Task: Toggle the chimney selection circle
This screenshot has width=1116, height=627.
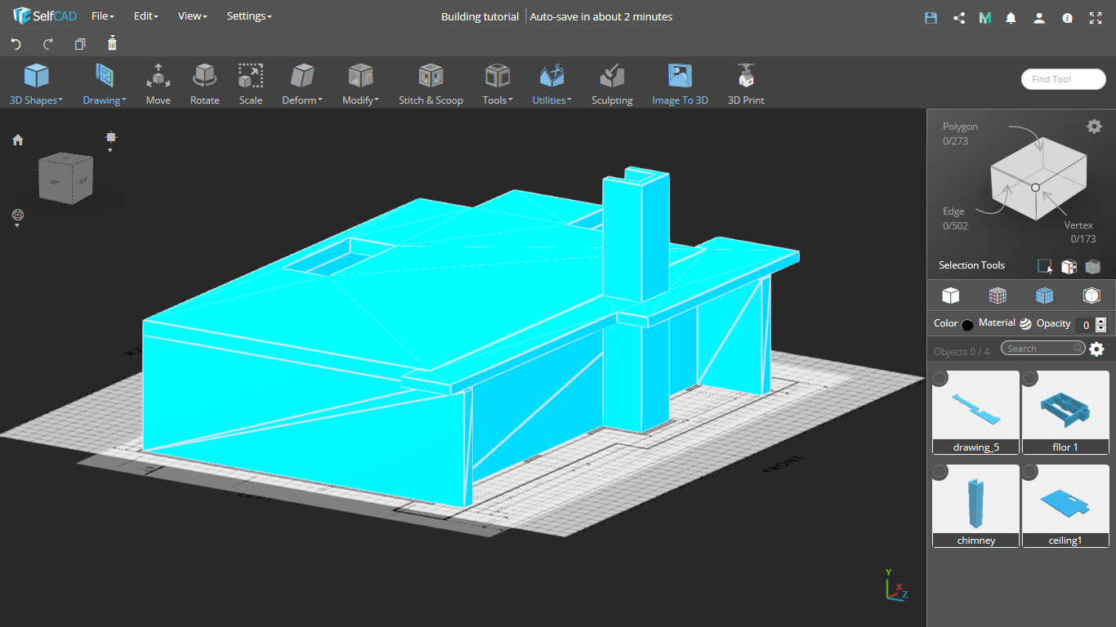Action: click(x=940, y=472)
